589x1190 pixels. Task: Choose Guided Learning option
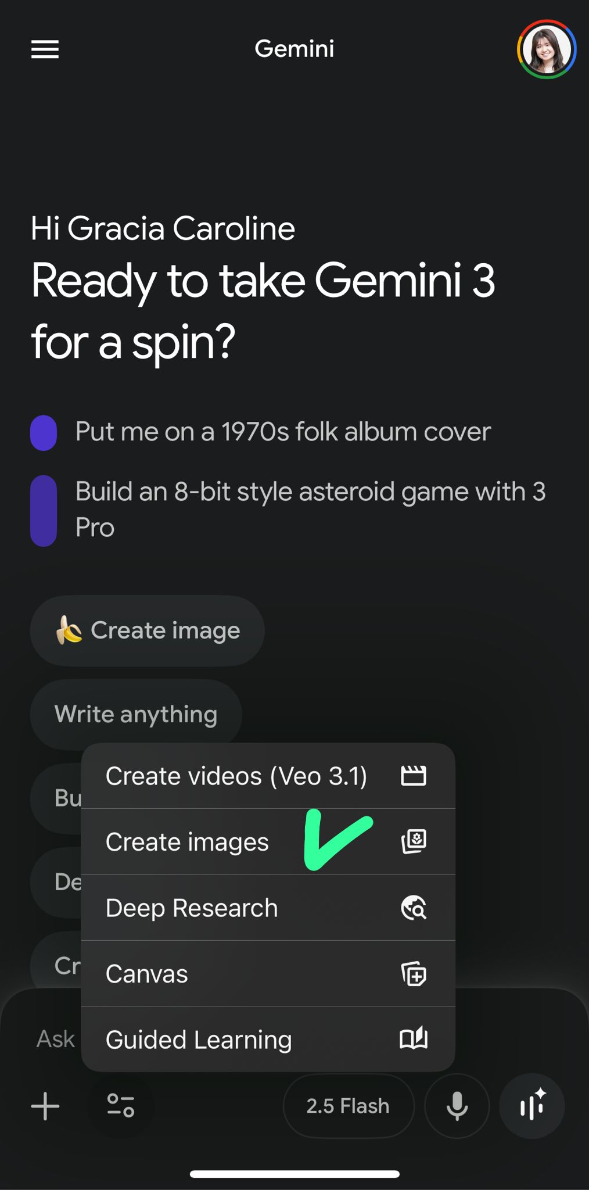click(199, 1040)
